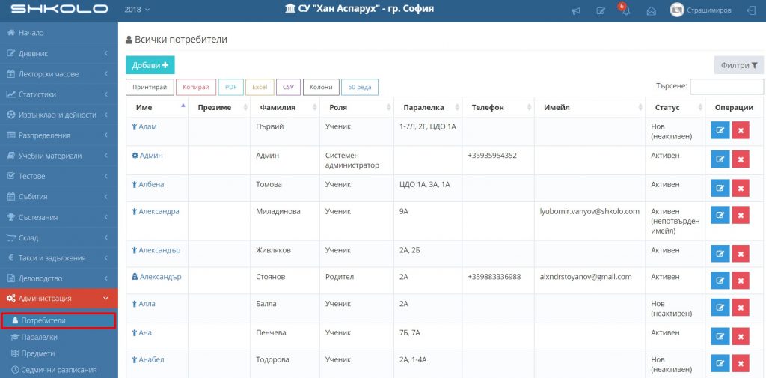Expand the Дневник sidebar menu

coord(58,53)
